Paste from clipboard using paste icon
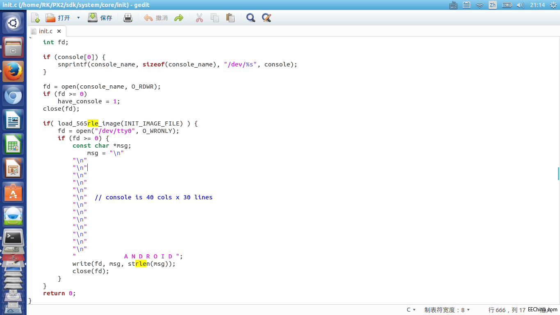 click(x=230, y=18)
